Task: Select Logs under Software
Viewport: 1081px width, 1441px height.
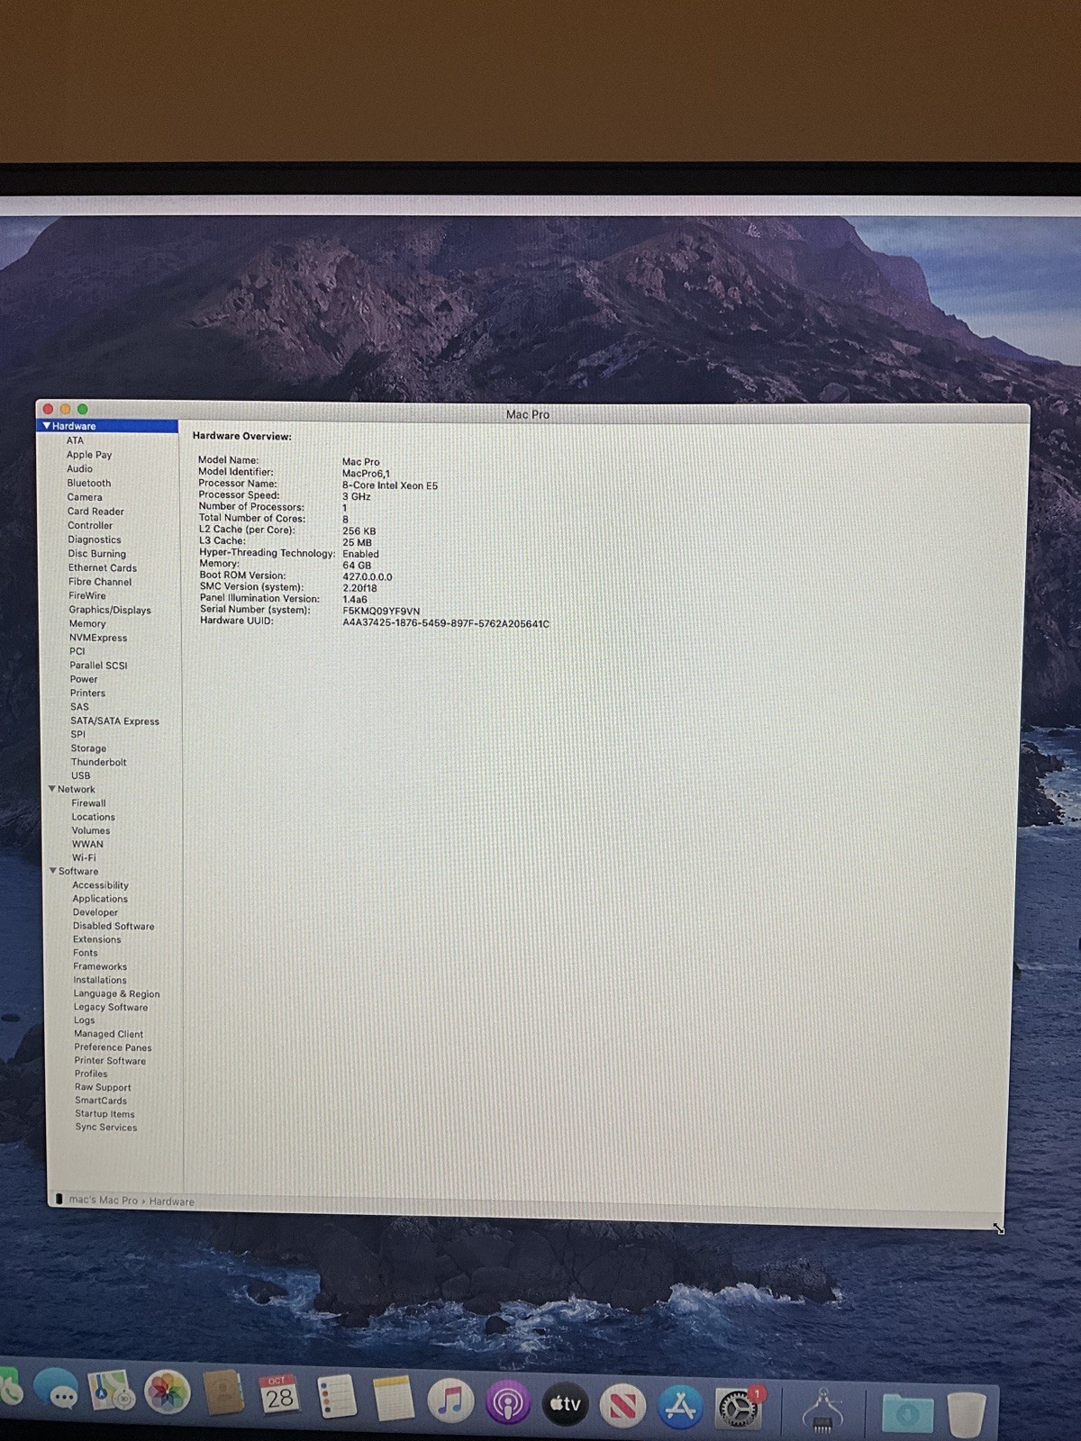Action: pos(84,1020)
